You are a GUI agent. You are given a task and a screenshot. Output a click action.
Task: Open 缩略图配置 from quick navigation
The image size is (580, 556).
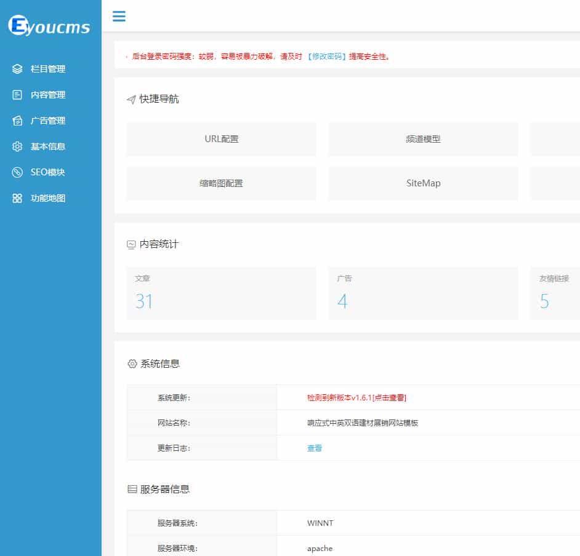click(221, 183)
